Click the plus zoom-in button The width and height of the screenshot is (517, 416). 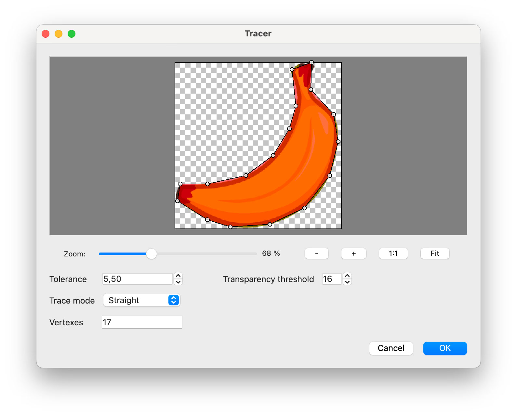[353, 253]
